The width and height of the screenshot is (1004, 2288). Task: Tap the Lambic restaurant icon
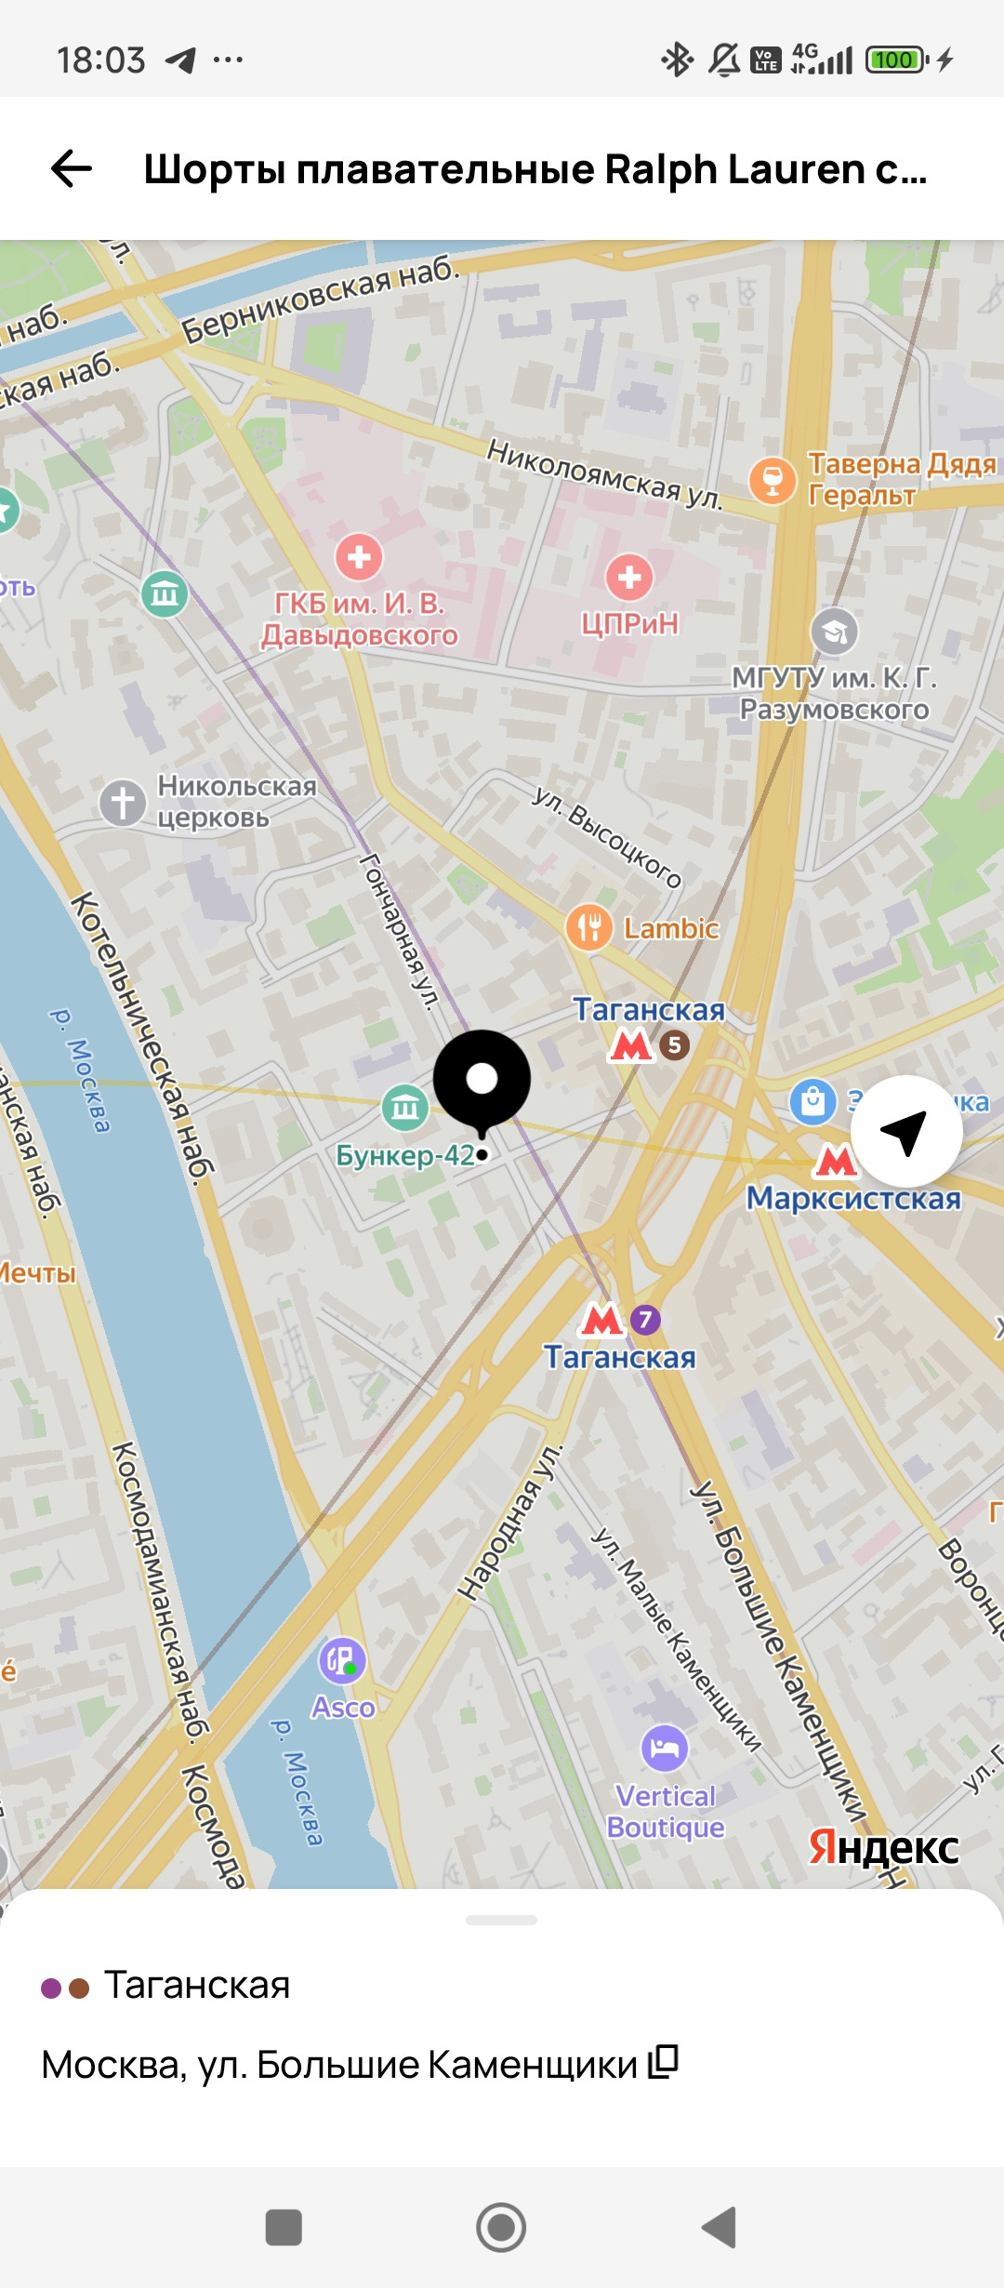coord(589,927)
